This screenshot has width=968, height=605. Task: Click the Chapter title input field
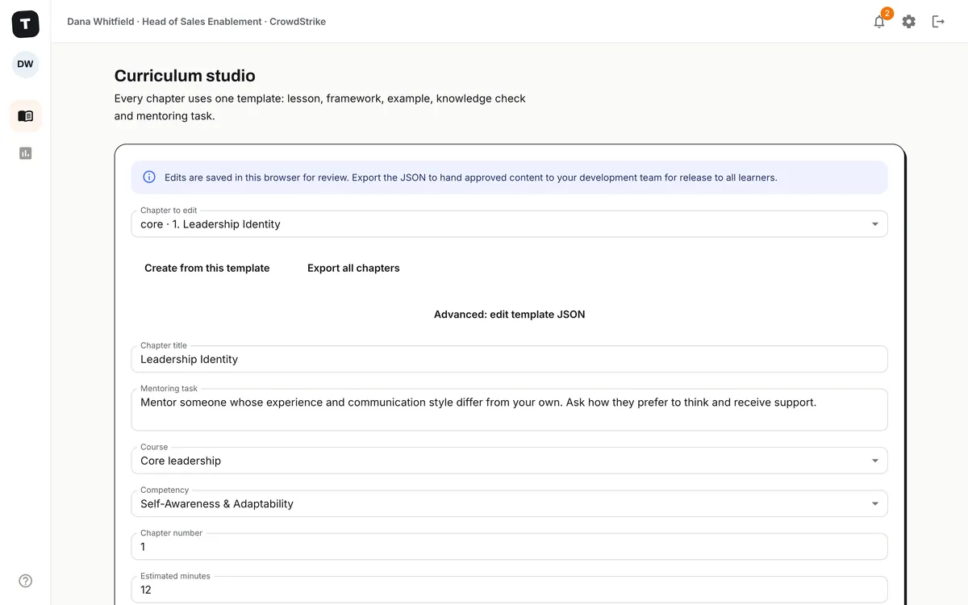(509, 359)
